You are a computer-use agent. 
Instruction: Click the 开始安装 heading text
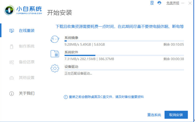59,12
